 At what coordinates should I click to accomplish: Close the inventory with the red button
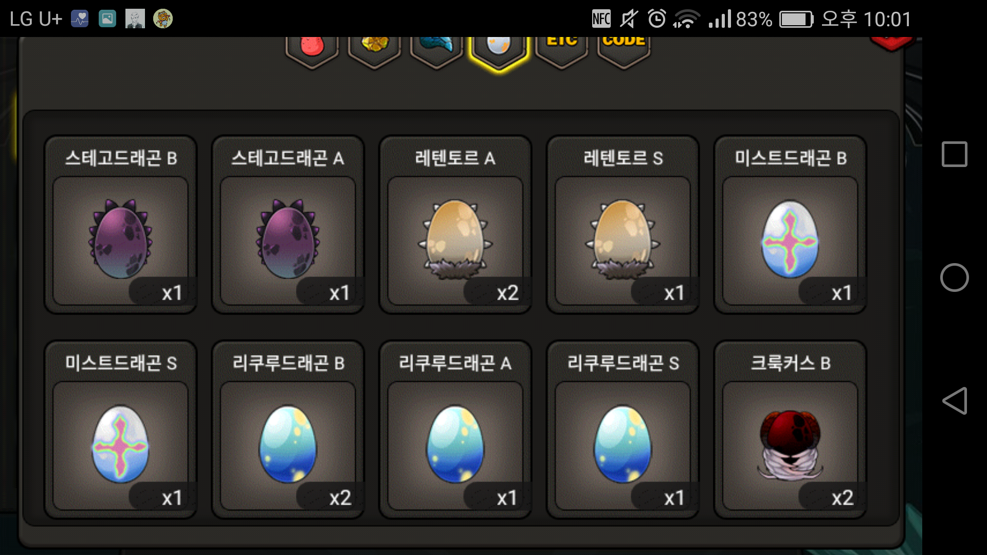coord(892,43)
